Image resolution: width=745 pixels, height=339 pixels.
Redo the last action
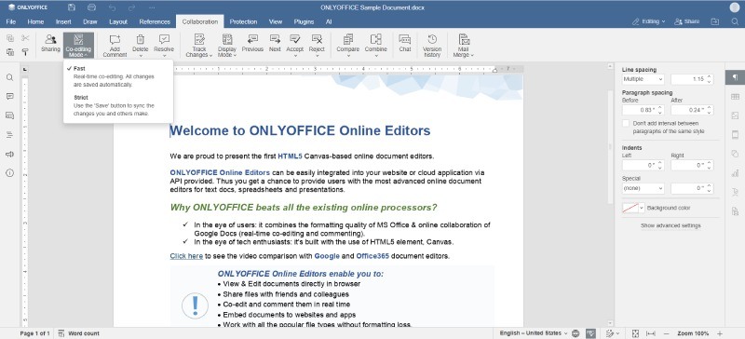(x=131, y=7)
